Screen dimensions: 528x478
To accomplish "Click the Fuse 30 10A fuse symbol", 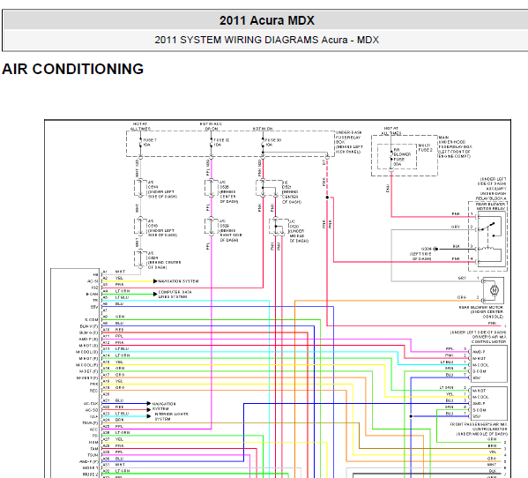I will click(x=263, y=143).
